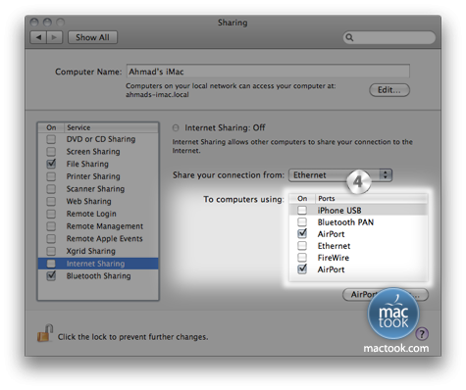Enable Scanner Sharing checkbox
The image size is (466, 390).
pos(51,189)
